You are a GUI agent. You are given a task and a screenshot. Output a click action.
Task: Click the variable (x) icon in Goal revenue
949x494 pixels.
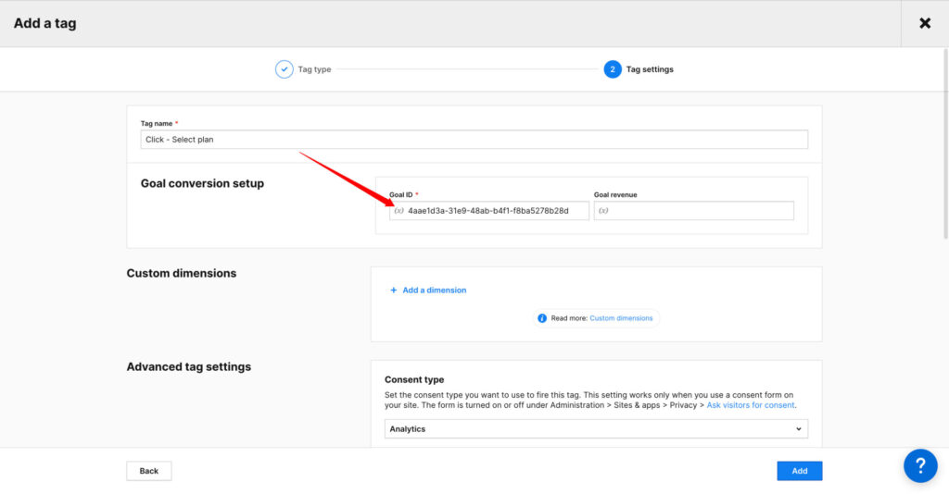603,211
